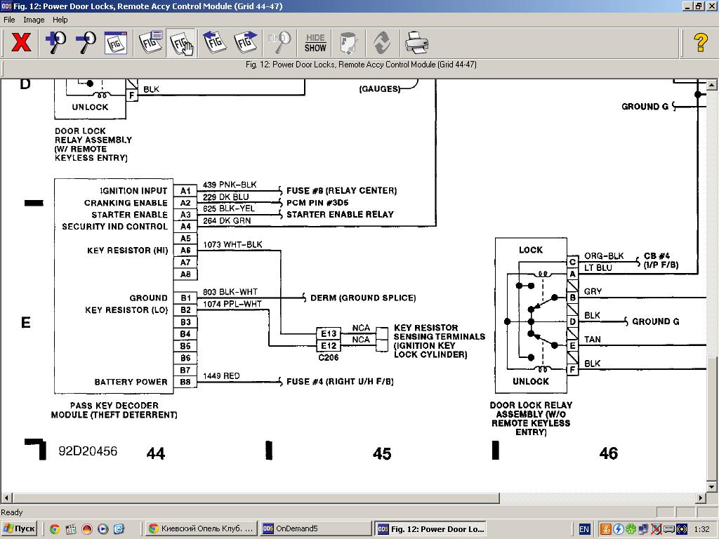The width and height of the screenshot is (719, 539).
Task: Go to the next figure
Action: pyautogui.click(x=245, y=43)
